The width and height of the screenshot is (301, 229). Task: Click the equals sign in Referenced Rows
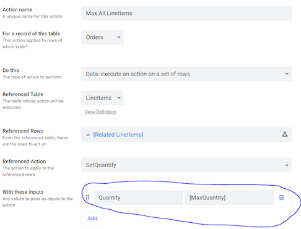(x=88, y=135)
